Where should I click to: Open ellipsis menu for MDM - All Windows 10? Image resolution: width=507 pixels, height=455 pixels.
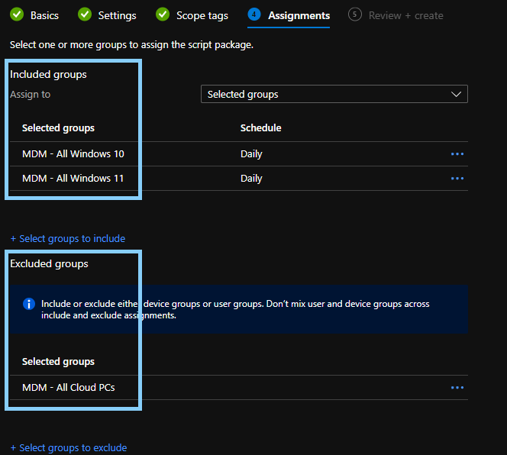pyautogui.click(x=457, y=154)
